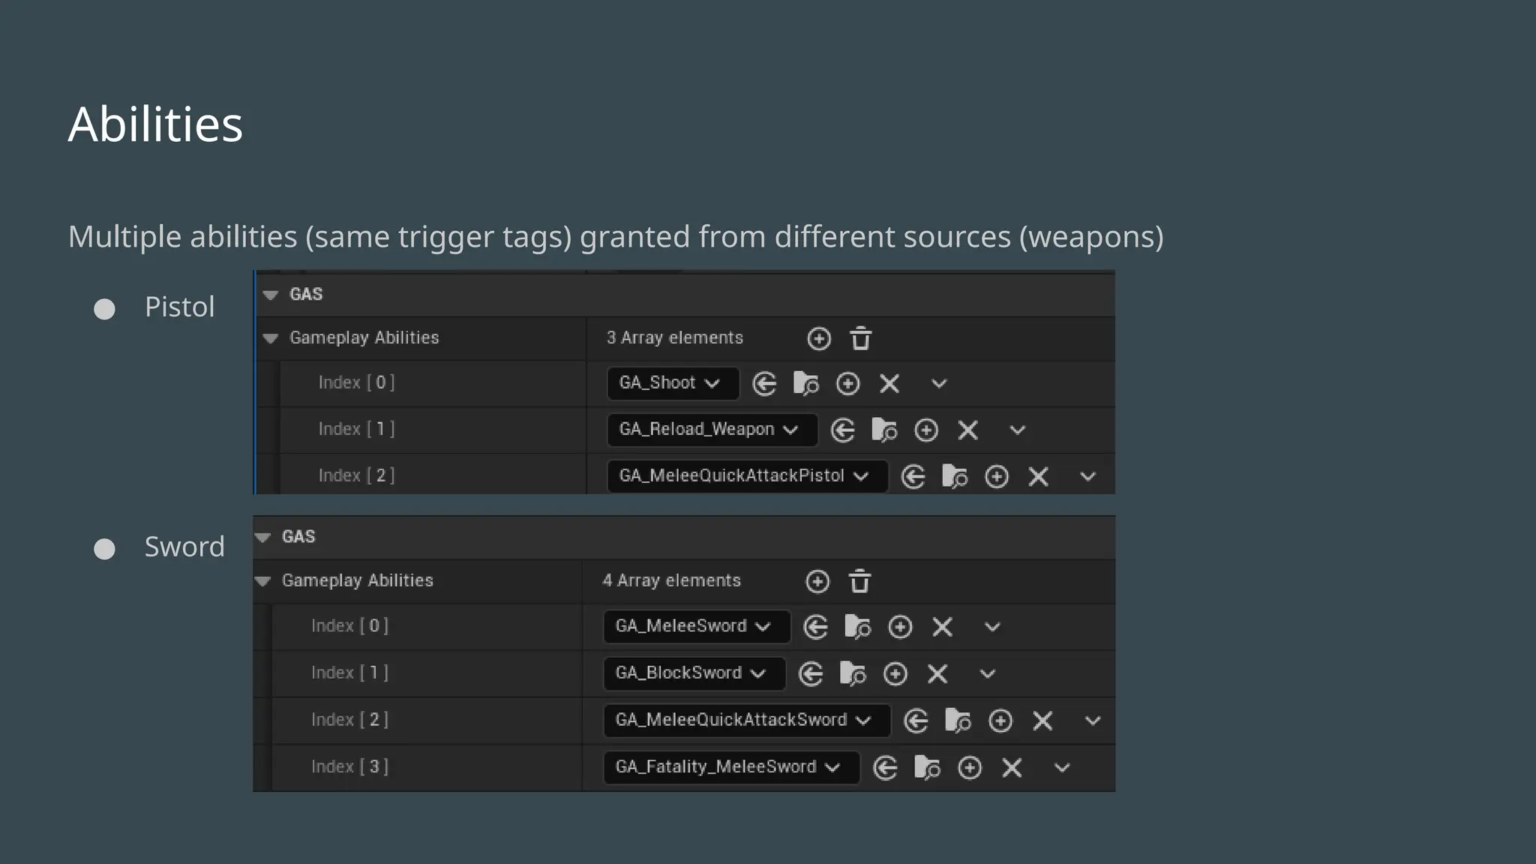Create new asset plus icon beside GA_Fatality_MeleeSword
The width and height of the screenshot is (1536, 864).
click(970, 768)
